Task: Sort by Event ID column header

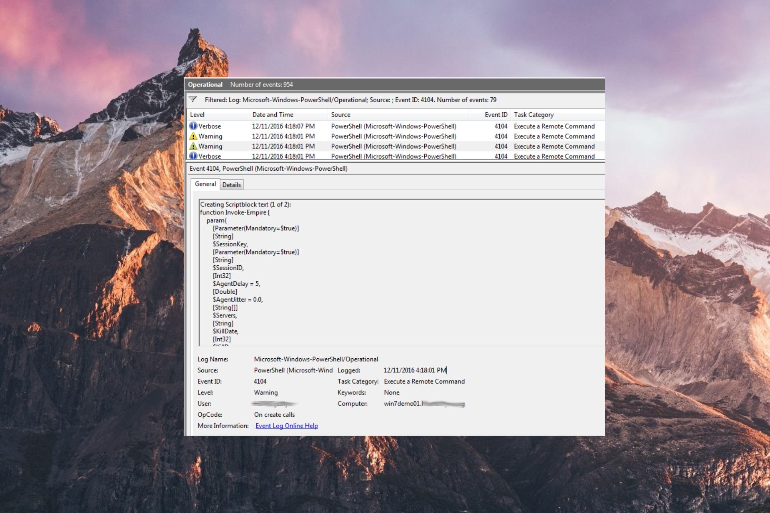Action: 490,115
